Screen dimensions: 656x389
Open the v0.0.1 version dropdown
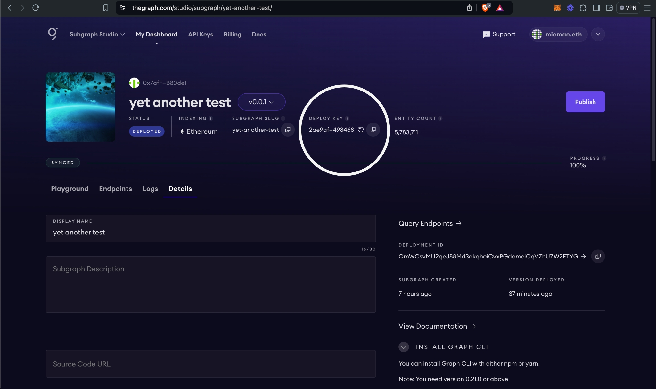pos(261,102)
